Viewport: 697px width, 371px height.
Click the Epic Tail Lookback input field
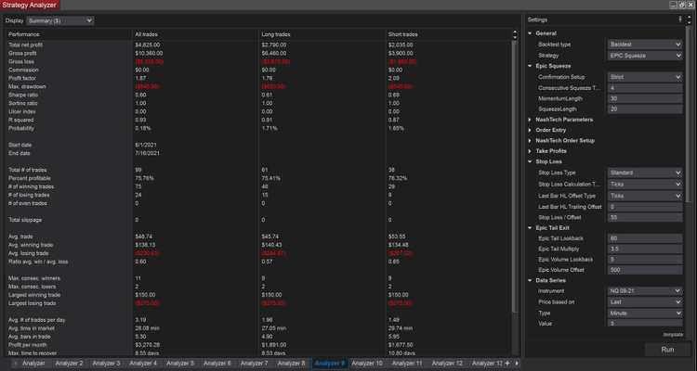click(645, 237)
